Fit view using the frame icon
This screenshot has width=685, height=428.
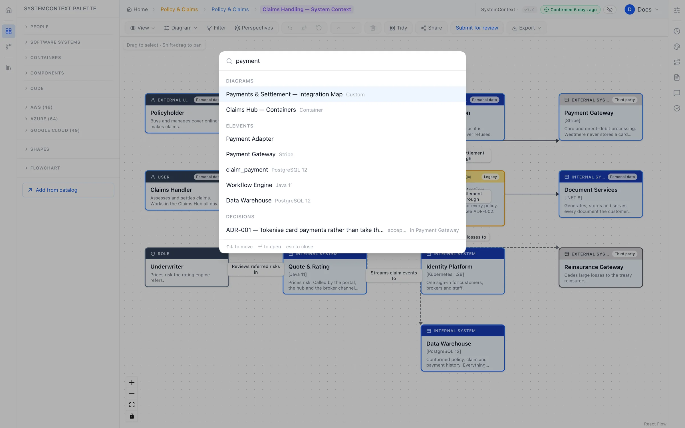point(132,405)
